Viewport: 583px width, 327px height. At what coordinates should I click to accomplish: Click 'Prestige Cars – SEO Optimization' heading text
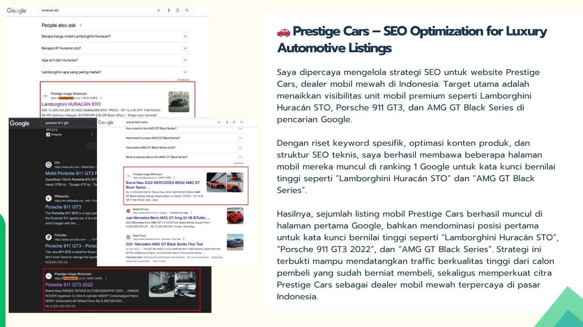[412, 40]
